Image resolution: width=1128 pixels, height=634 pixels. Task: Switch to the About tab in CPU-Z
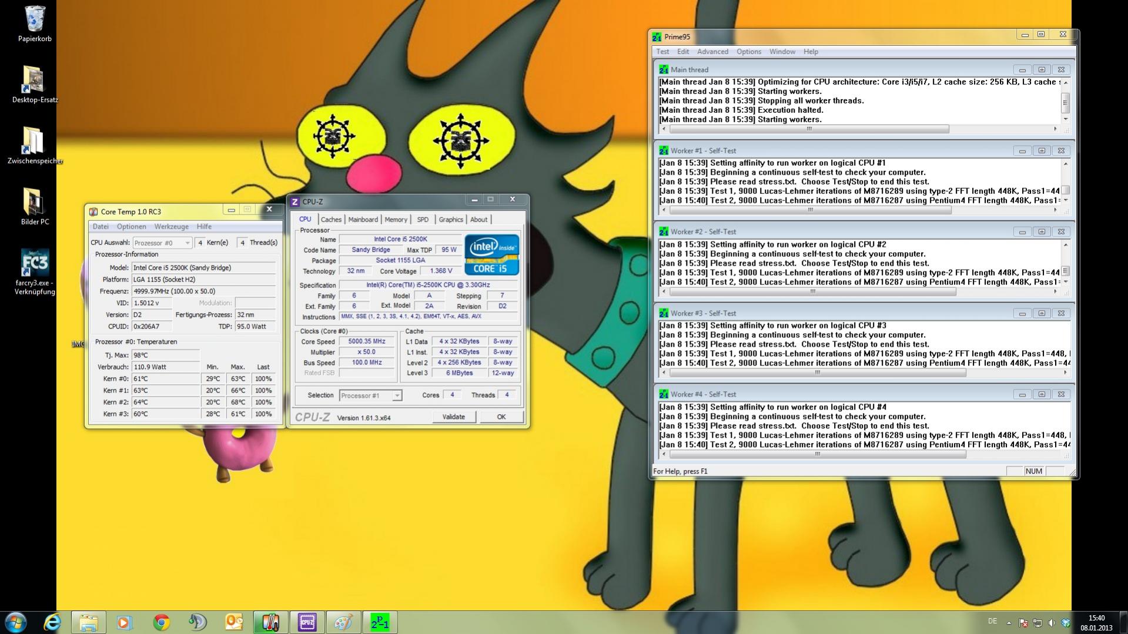click(478, 220)
